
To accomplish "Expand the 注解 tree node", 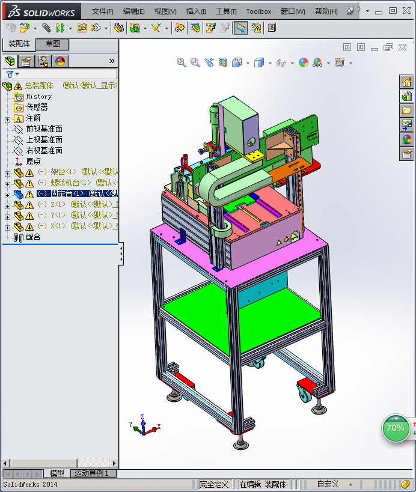I will pos(7,120).
